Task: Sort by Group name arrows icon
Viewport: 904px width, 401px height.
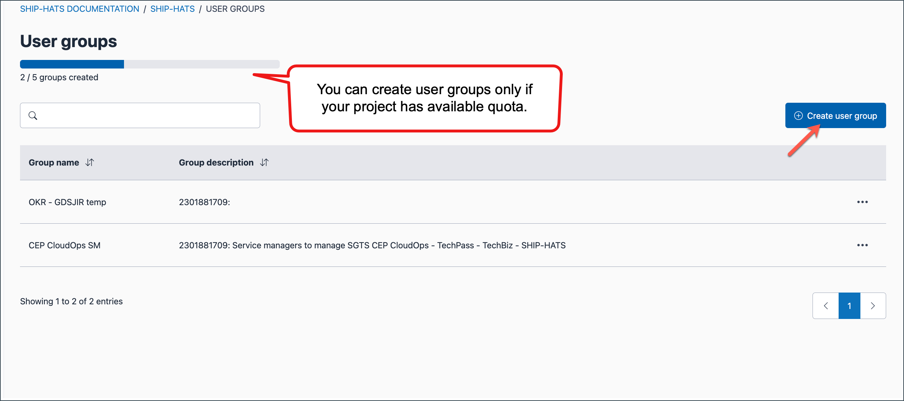Action: 90,163
